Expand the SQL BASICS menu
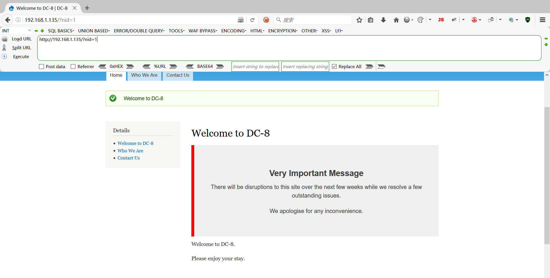The image size is (550, 278). point(61,31)
